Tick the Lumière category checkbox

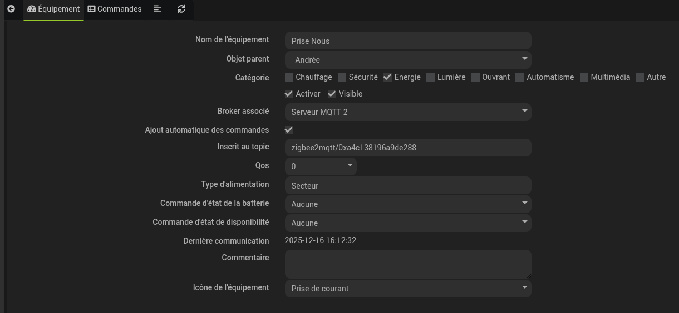(431, 77)
